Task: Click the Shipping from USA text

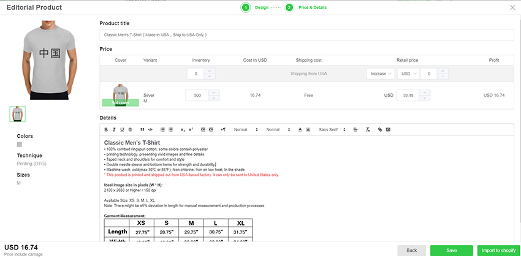Action: 308,74
